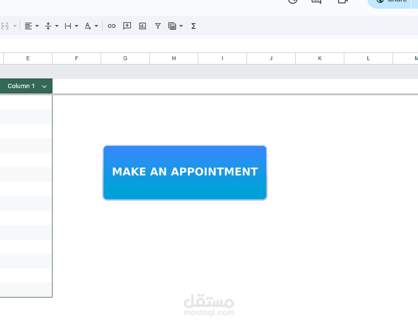Click the insert link icon

click(111, 26)
